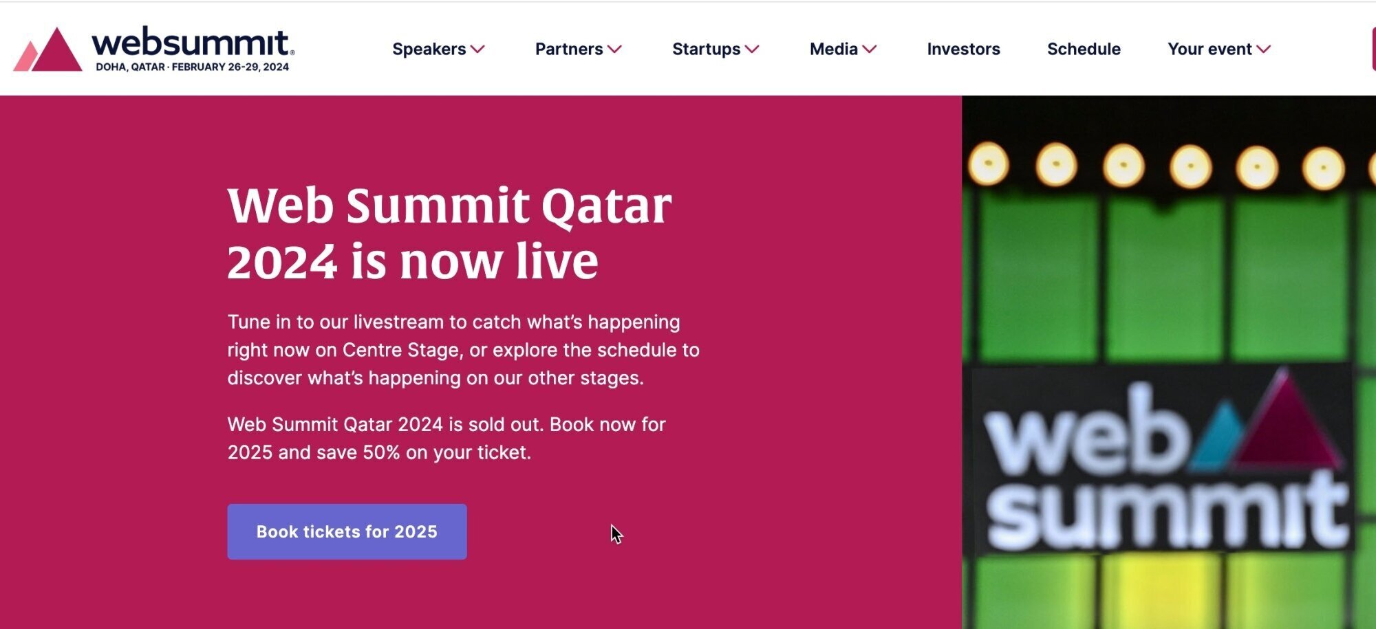The height and width of the screenshot is (629, 1376).
Task: Go to the Investors page
Action: (963, 49)
